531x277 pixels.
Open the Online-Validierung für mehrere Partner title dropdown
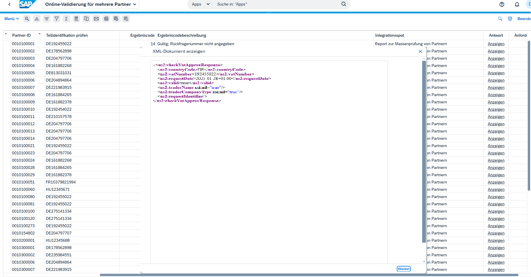[x=91, y=4]
